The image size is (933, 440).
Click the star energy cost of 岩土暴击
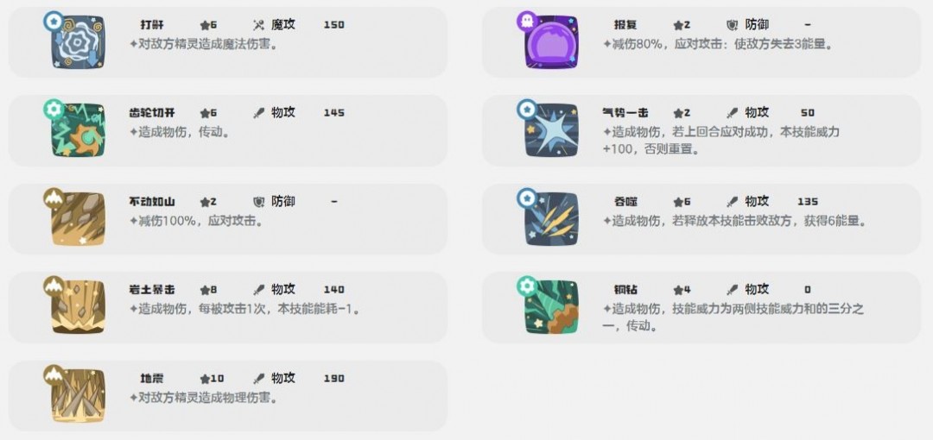209,290
